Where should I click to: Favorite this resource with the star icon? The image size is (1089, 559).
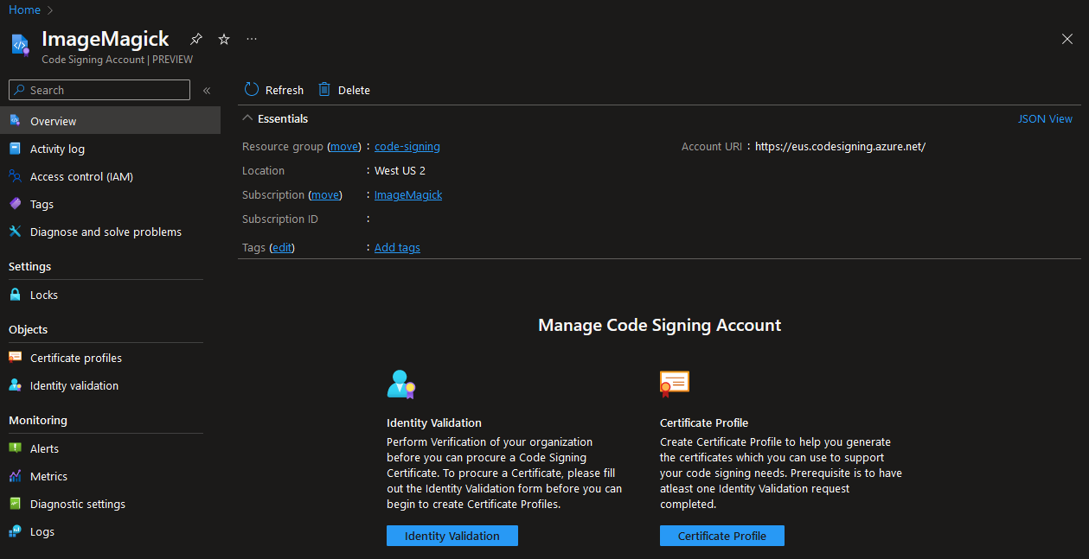223,39
